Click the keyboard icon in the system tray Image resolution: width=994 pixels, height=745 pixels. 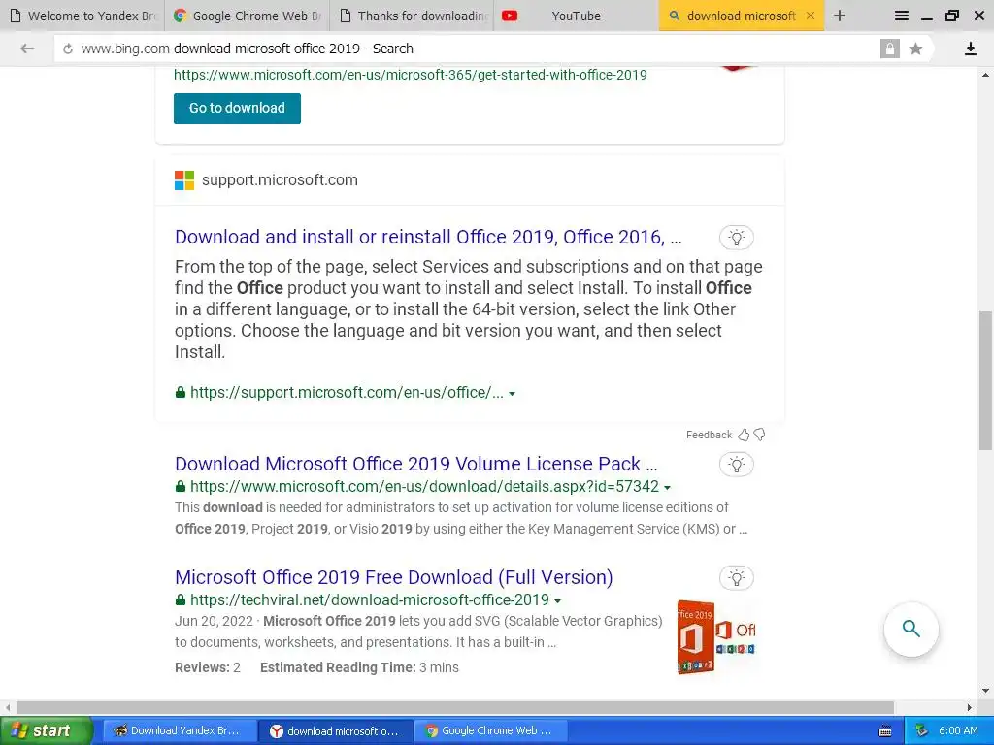pos(885,731)
